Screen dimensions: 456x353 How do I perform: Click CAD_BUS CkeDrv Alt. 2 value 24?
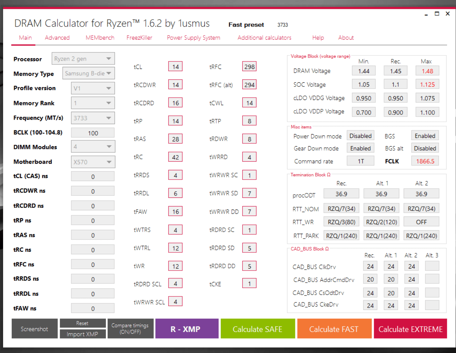coord(412,305)
